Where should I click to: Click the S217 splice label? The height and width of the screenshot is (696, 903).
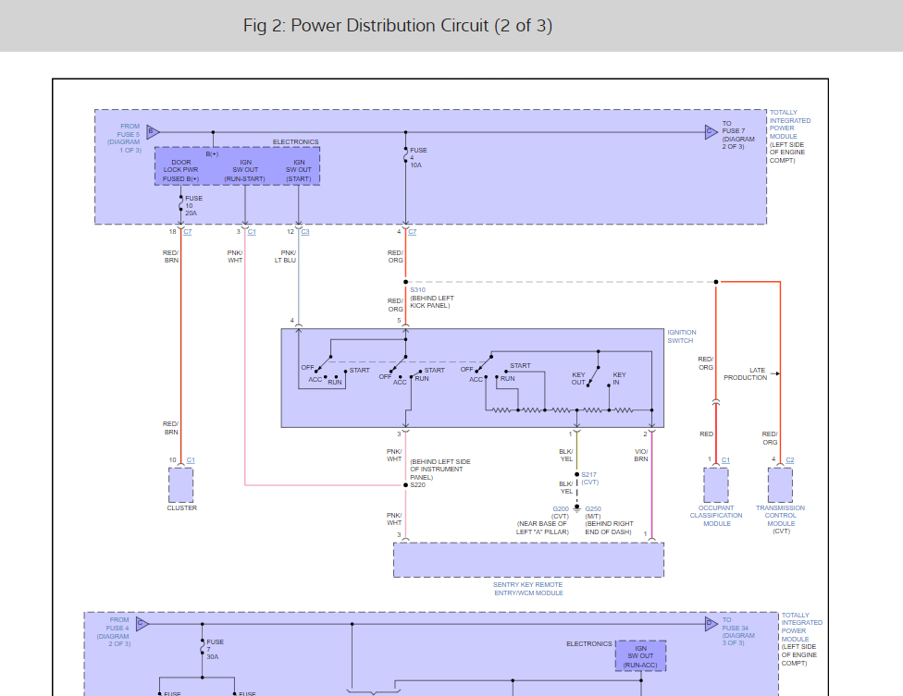588,474
